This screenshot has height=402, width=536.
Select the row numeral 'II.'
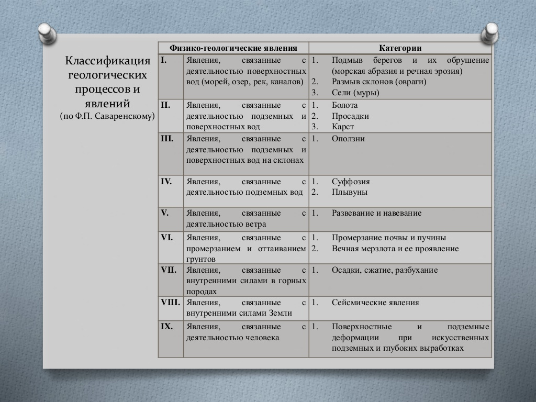pyautogui.click(x=165, y=105)
